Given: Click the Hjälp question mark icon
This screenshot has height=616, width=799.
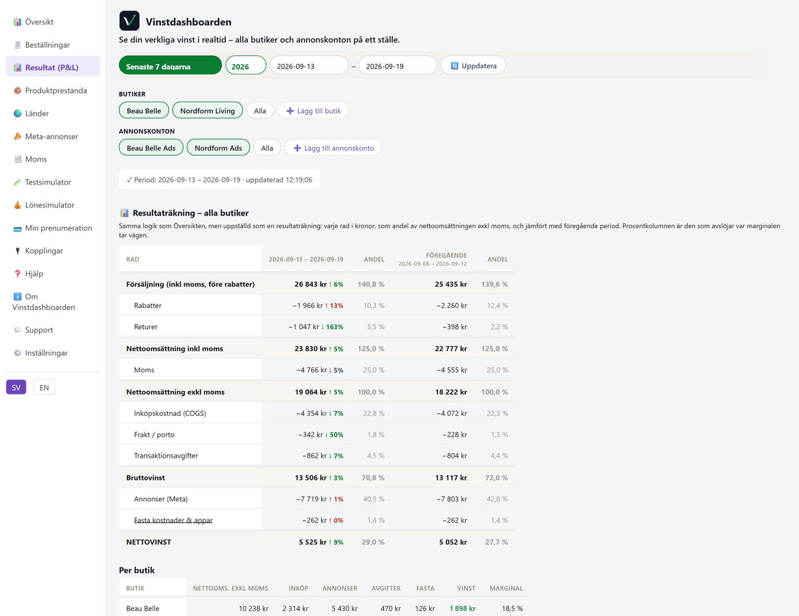Looking at the screenshot, I should [17, 273].
